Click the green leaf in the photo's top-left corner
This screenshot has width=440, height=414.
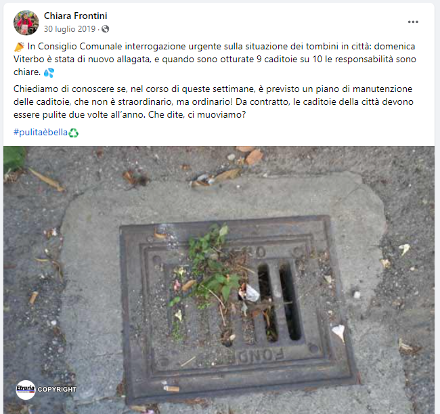click(14, 159)
